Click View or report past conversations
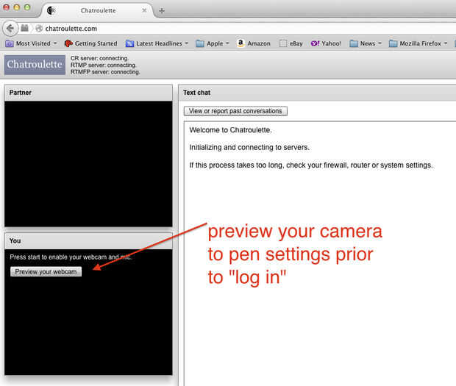Screen dimensions: 456x386 [235, 111]
